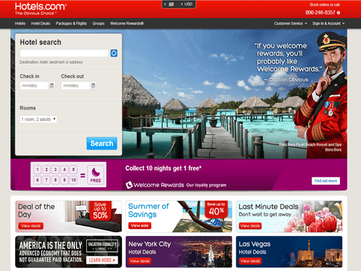Screen dimensions: 361x271
Task: Click the Collect 10 nights get 1 free text
Action: (x=163, y=168)
